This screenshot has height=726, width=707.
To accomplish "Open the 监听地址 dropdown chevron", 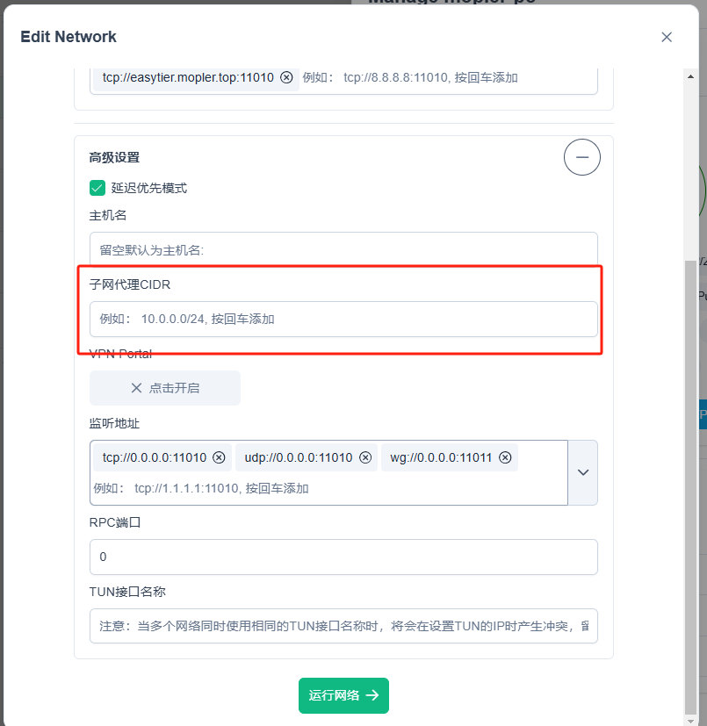I will click(582, 472).
